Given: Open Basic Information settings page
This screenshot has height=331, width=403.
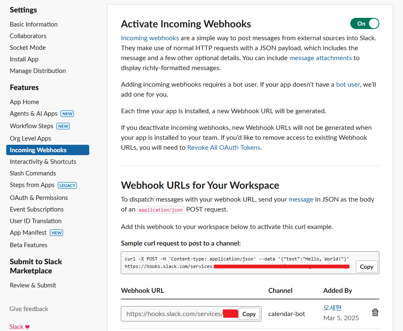Looking at the screenshot, I should click(x=34, y=24).
